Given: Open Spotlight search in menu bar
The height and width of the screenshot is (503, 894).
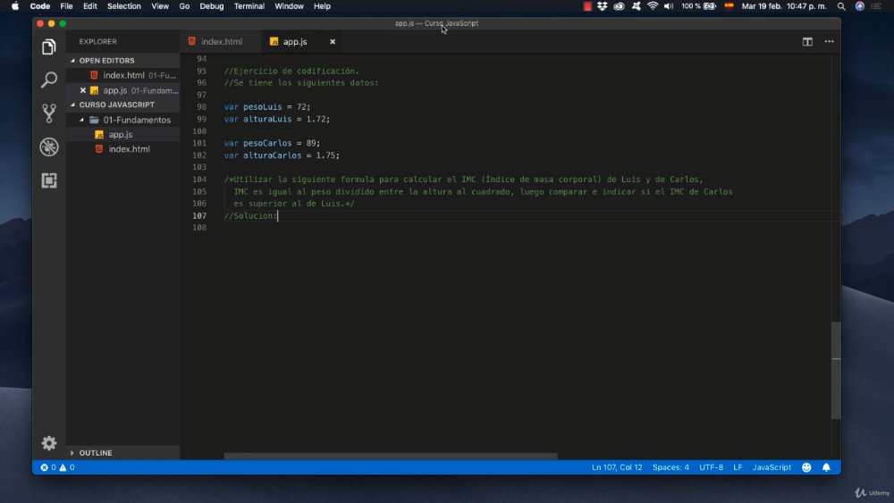Looking at the screenshot, I should pyautogui.click(x=841, y=6).
